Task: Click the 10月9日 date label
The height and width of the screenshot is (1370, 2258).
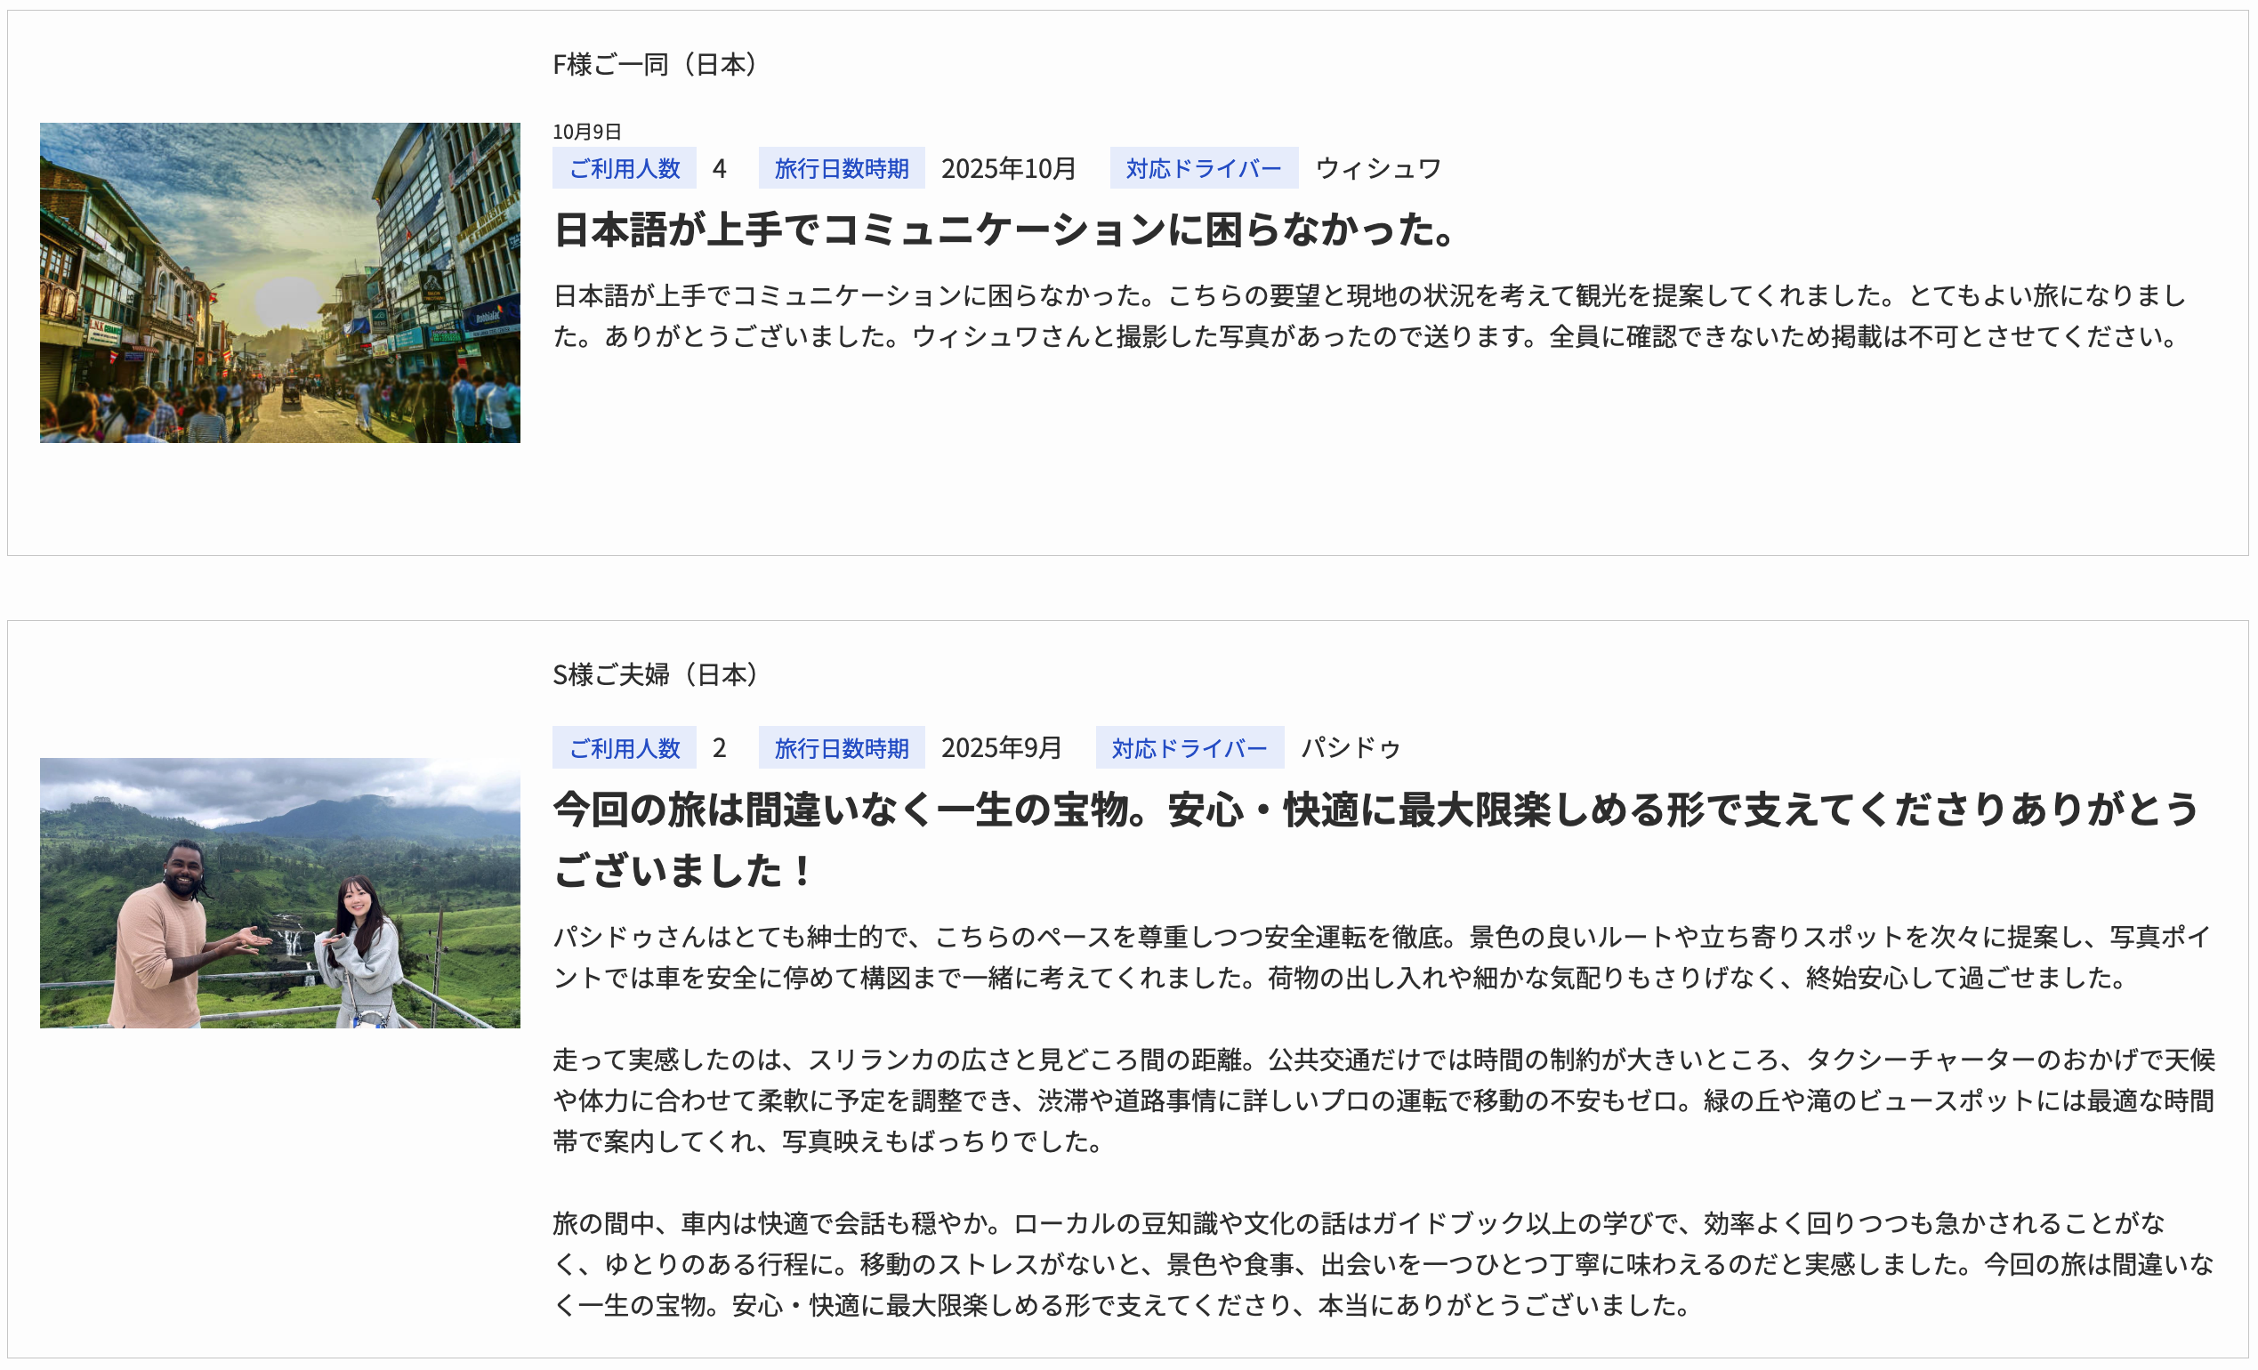Action: tap(586, 132)
